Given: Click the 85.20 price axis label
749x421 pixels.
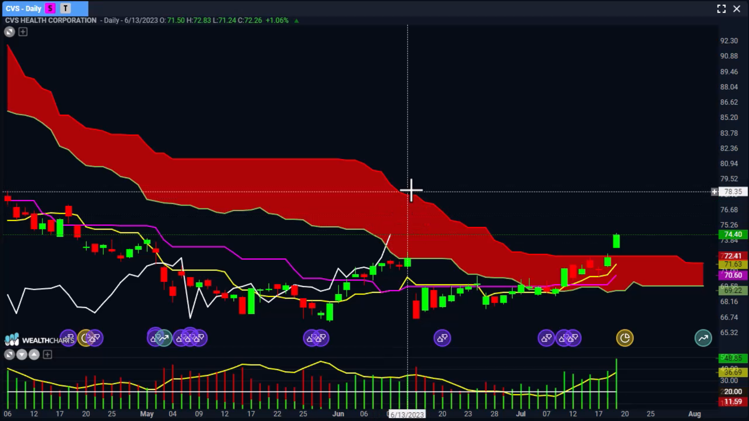Looking at the screenshot, I should tap(729, 117).
